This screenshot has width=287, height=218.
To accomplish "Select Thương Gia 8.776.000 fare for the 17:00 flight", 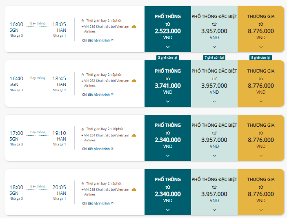I will click(261, 138).
